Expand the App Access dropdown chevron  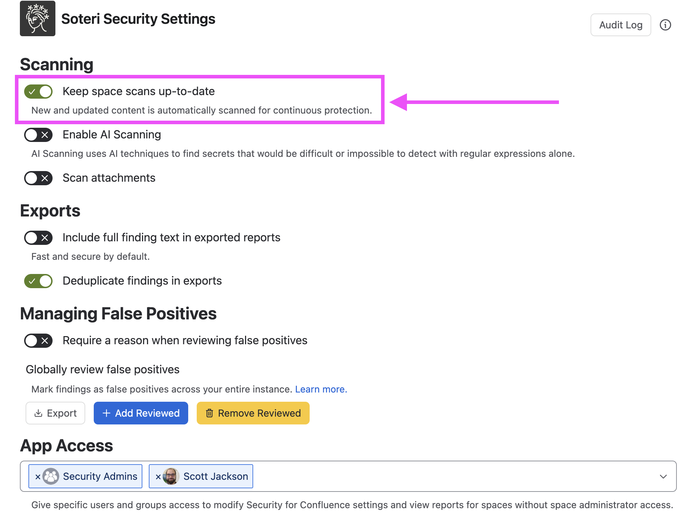[663, 476]
